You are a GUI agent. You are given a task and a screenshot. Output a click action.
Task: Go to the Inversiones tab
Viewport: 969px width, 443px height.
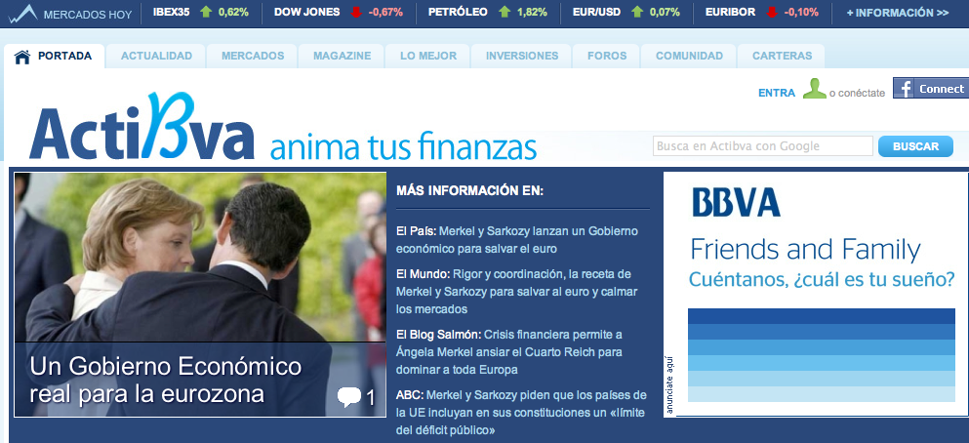(x=522, y=57)
